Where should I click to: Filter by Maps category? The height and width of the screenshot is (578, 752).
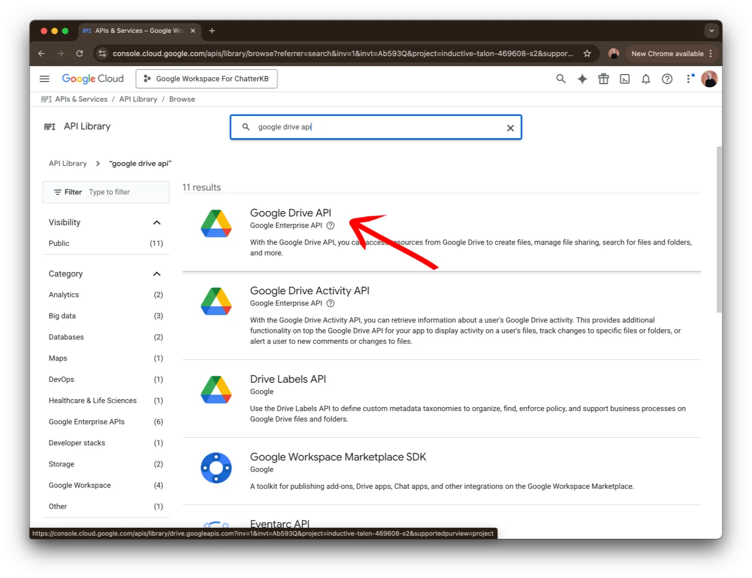(106, 358)
